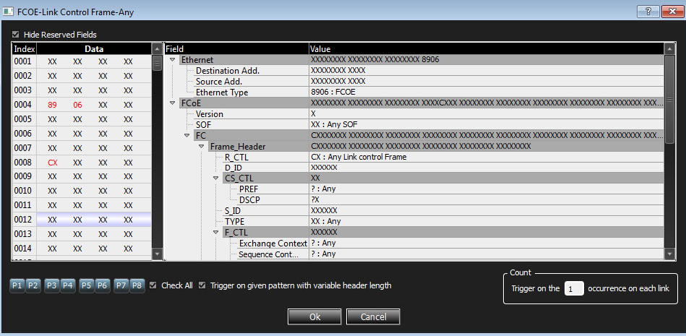This screenshot has width=686, height=336.
Task: Toggle the P4 pattern button
Action: coord(67,285)
